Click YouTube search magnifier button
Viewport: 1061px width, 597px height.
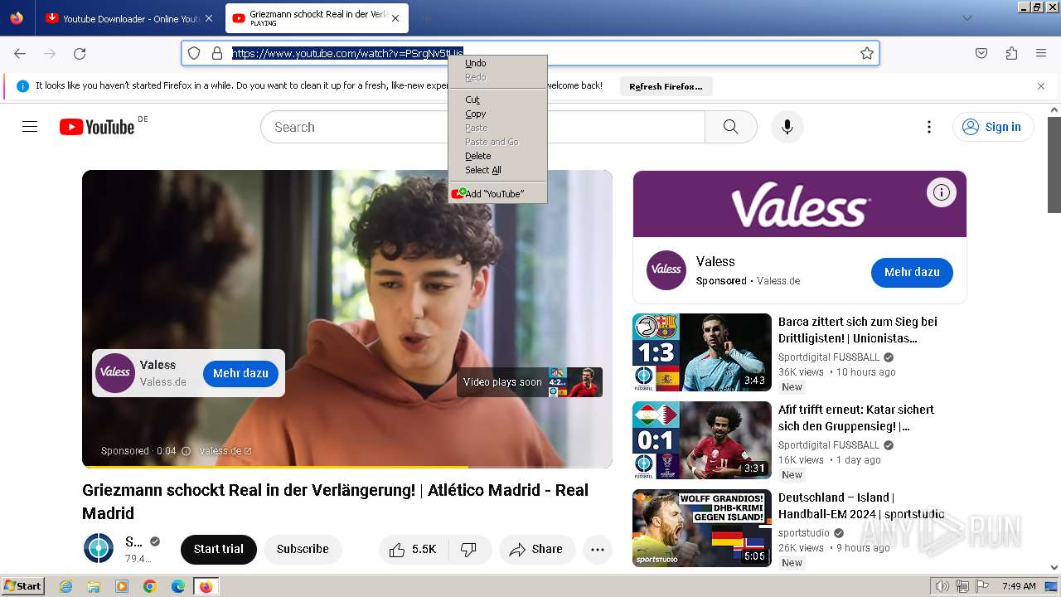pos(730,127)
